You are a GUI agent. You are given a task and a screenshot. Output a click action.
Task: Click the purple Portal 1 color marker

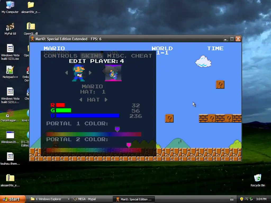117,129
